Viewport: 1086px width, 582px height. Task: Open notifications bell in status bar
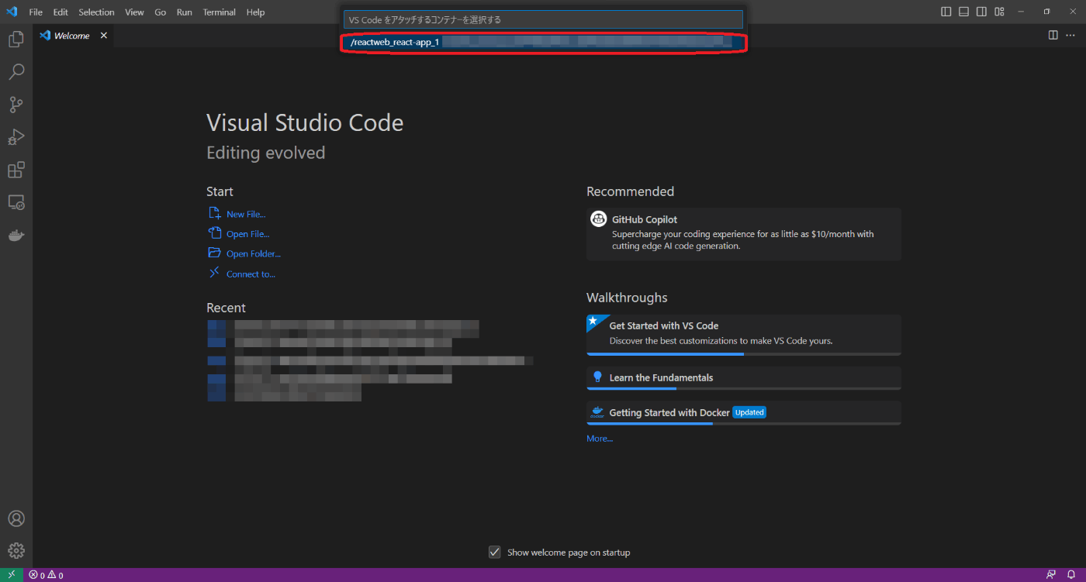(1071, 575)
